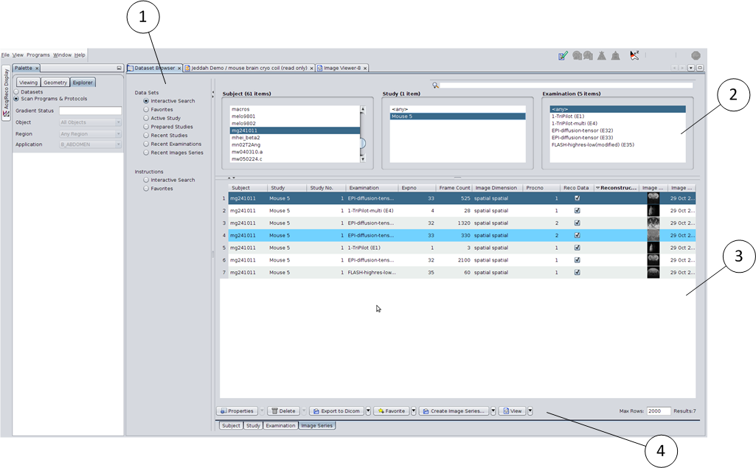This screenshot has height=468, width=756.
Task: Click Subject list scrollbar down arrow
Action: (x=363, y=158)
